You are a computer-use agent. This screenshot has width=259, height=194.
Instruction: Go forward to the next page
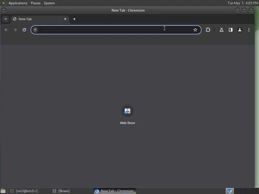click(15, 30)
